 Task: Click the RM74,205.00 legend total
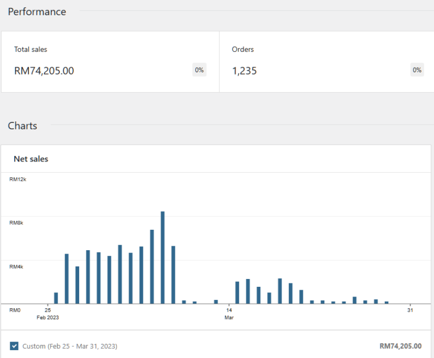point(400,346)
